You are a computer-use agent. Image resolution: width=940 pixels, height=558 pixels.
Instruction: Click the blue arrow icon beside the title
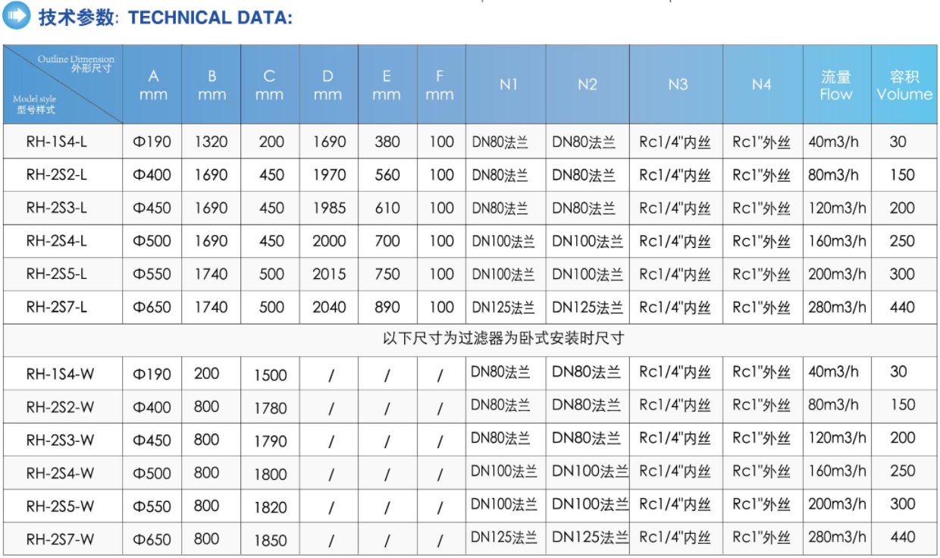(x=16, y=16)
